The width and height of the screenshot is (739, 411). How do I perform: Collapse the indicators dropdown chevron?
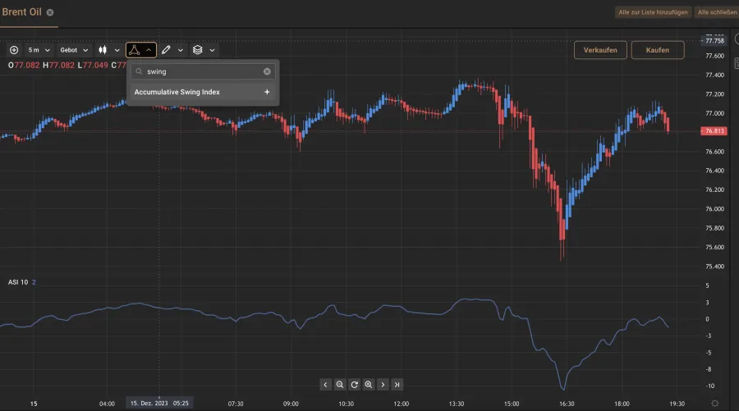click(x=149, y=50)
